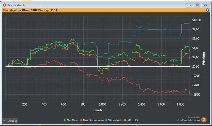The width and height of the screenshot is (212, 126).
Task: Open the blue help icon
Action: tap(207, 10)
